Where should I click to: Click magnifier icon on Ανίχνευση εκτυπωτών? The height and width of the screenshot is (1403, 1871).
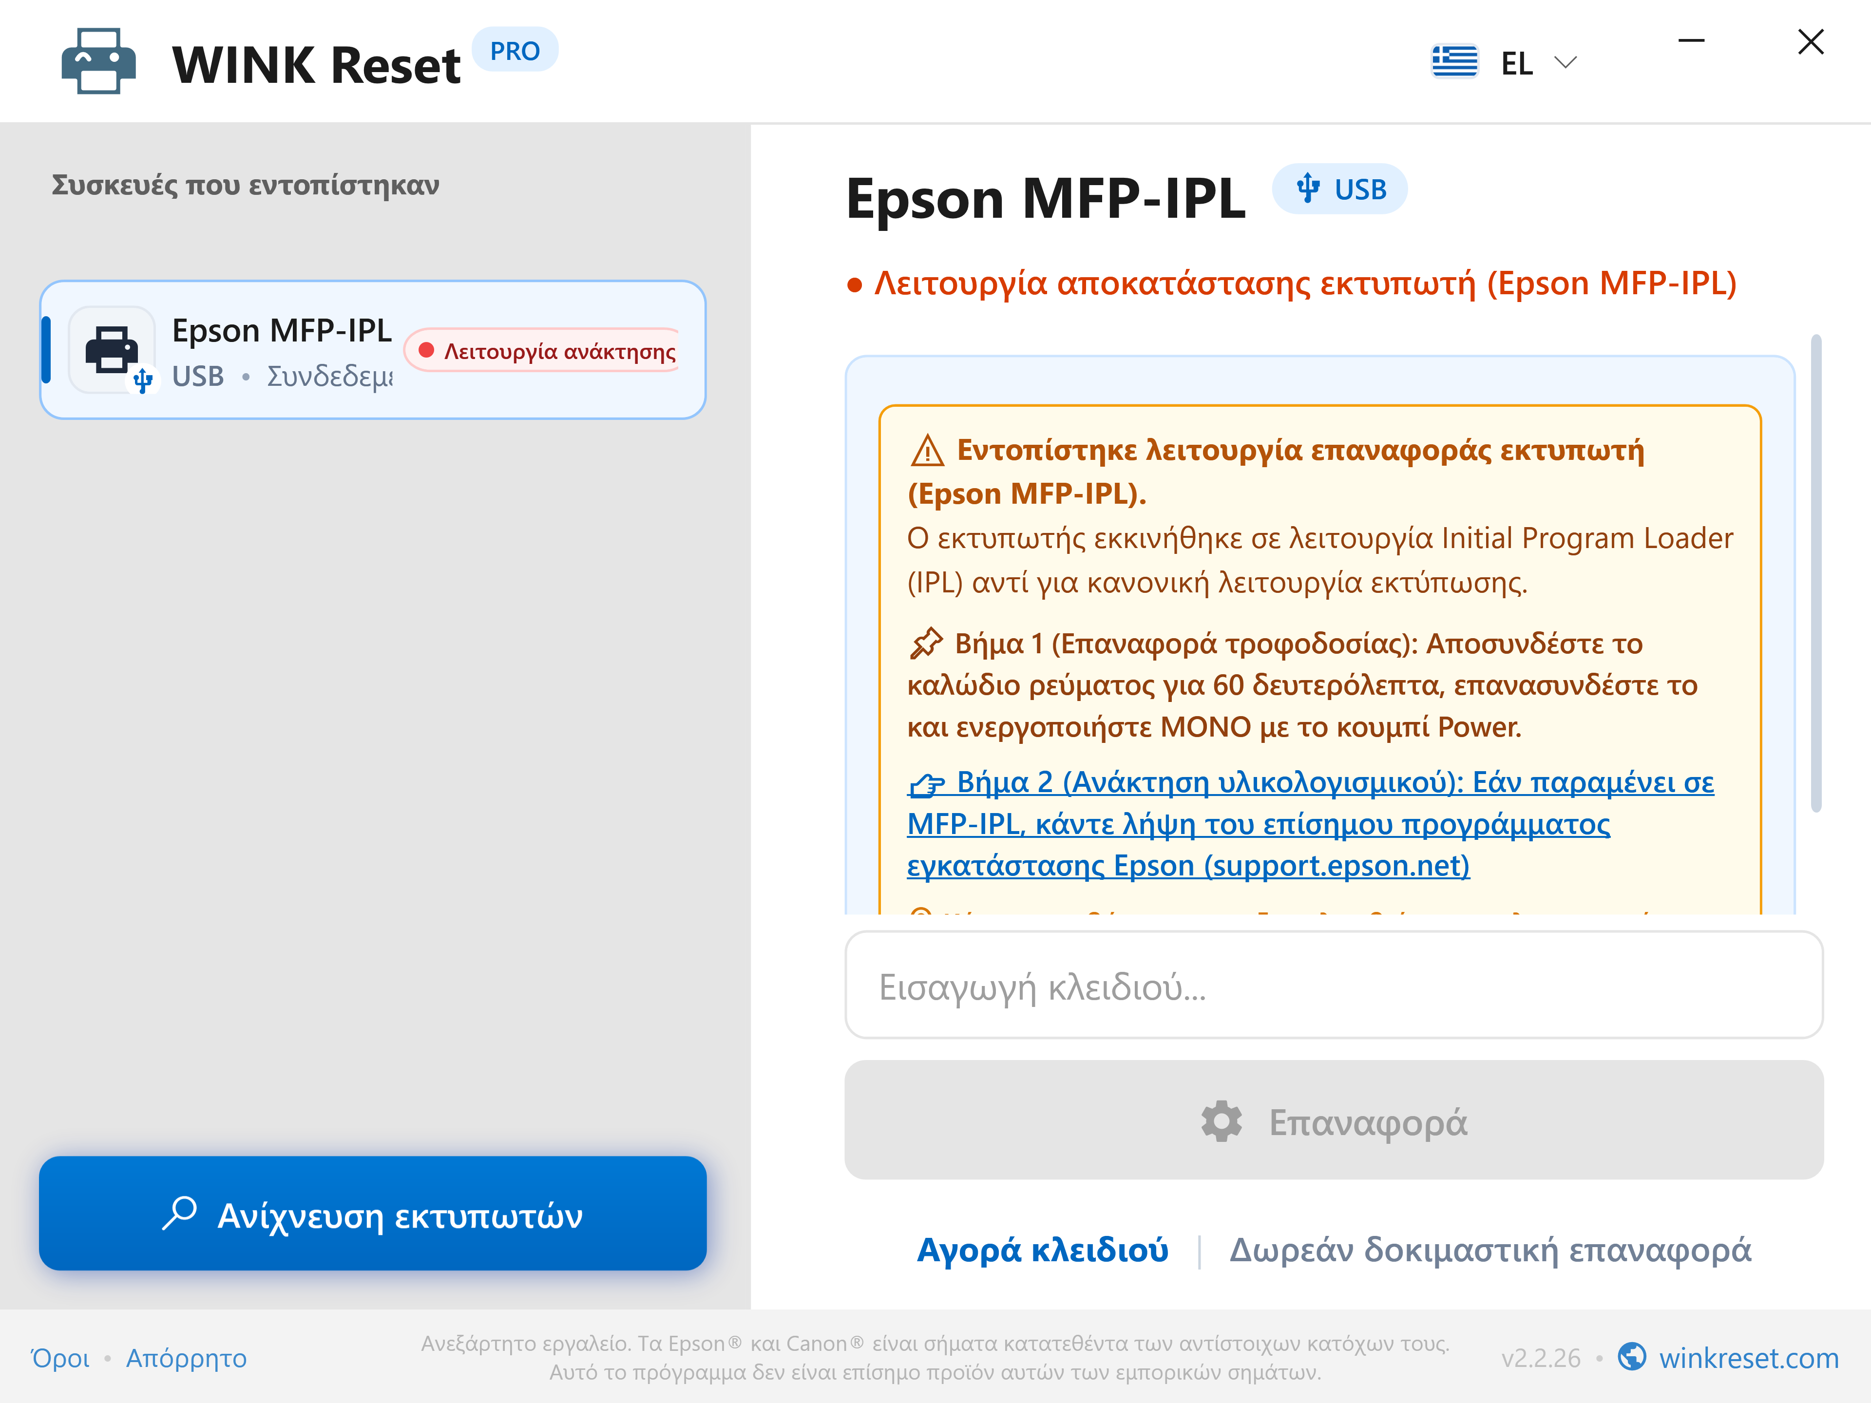click(179, 1213)
